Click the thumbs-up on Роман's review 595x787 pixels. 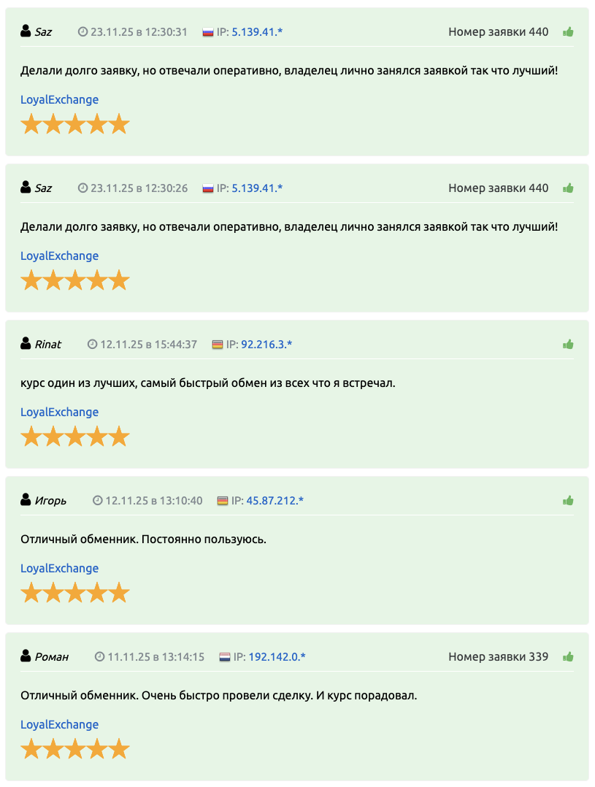pos(569,657)
